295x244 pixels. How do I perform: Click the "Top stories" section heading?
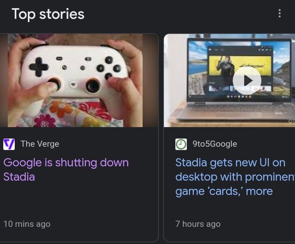click(x=48, y=14)
